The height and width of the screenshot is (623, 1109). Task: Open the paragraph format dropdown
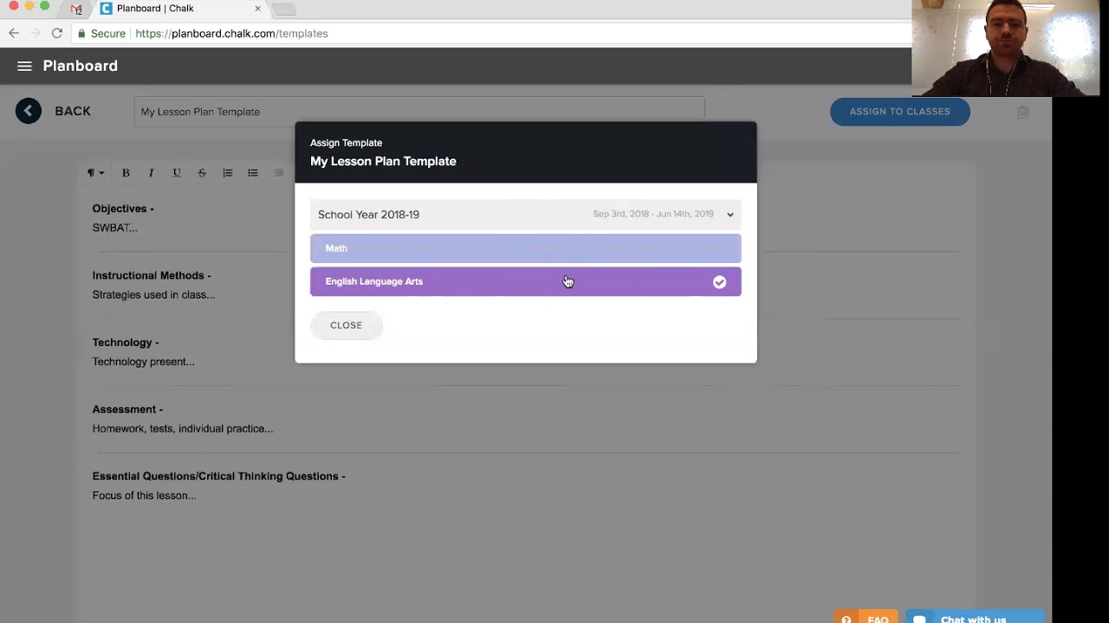pyautogui.click(x=95, y=173)
